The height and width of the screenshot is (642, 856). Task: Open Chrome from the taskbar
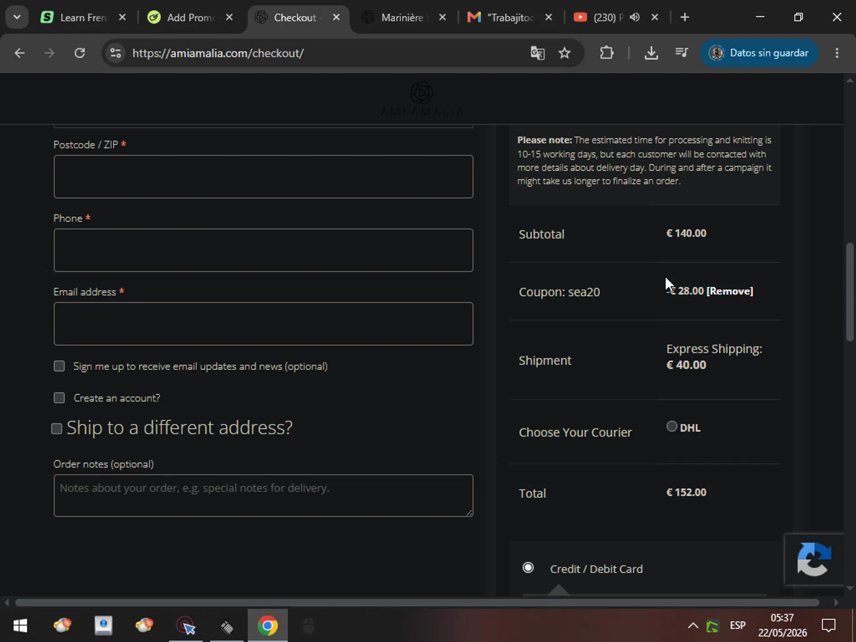click(x=268, y=626)
